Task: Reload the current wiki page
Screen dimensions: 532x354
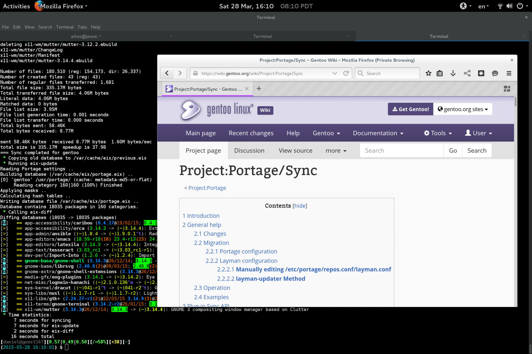Action: click(347, 73)
